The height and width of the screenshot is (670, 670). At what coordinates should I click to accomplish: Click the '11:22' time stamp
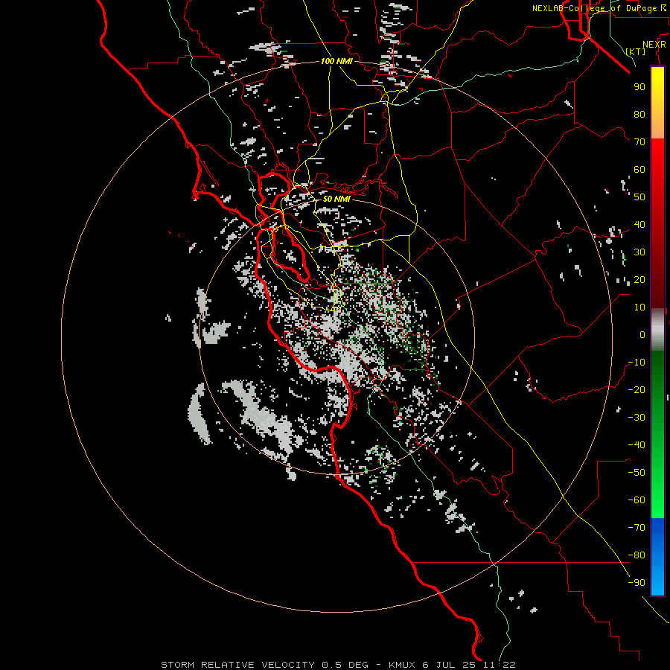(500, 665)
